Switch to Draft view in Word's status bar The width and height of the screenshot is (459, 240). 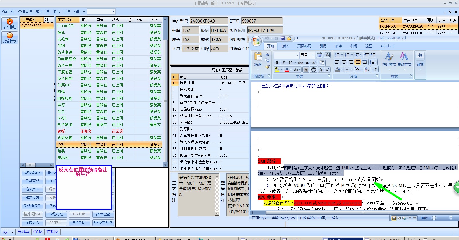tap(415, 218)
